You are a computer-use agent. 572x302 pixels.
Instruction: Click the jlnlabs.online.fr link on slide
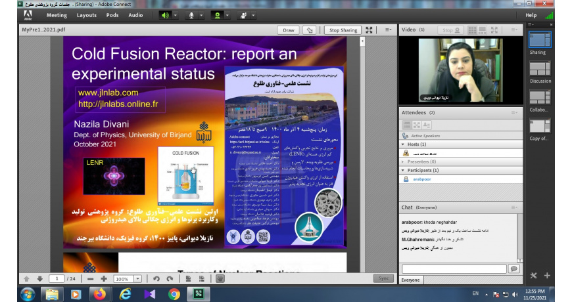(x=118, y=104)
